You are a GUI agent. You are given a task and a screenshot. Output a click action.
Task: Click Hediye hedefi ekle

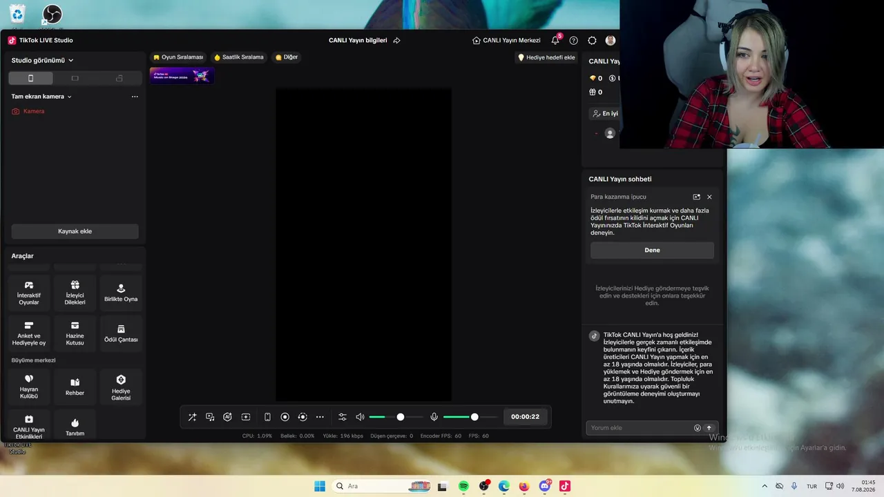tap(546, 57)
